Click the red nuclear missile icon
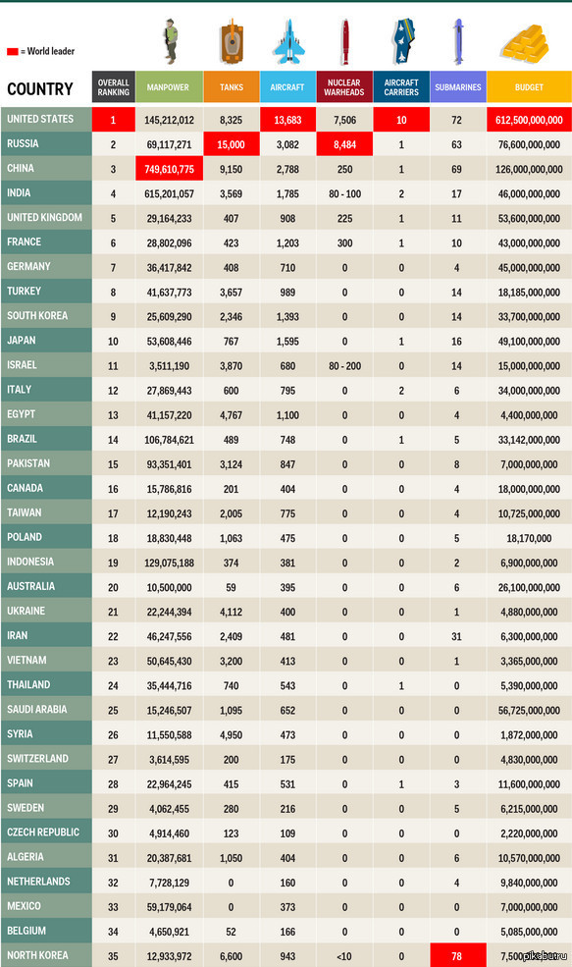The image size is (572, 967). [345, 42]
